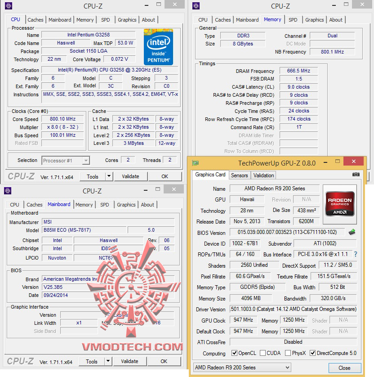Click Memory Type value GDDR5 (Elpida)

[257, 287]
